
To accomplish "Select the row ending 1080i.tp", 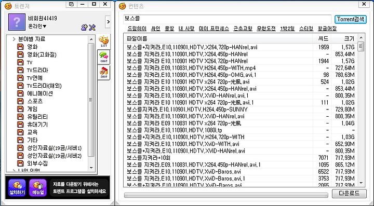I will pyautogui.click(x=241, y=130).
